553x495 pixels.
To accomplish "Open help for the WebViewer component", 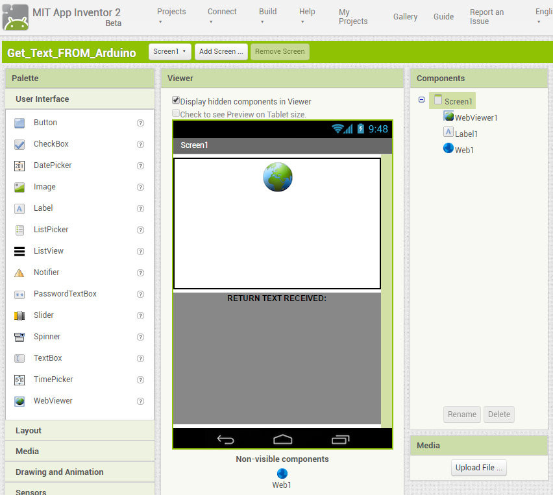I will click(x=140, y=401).
